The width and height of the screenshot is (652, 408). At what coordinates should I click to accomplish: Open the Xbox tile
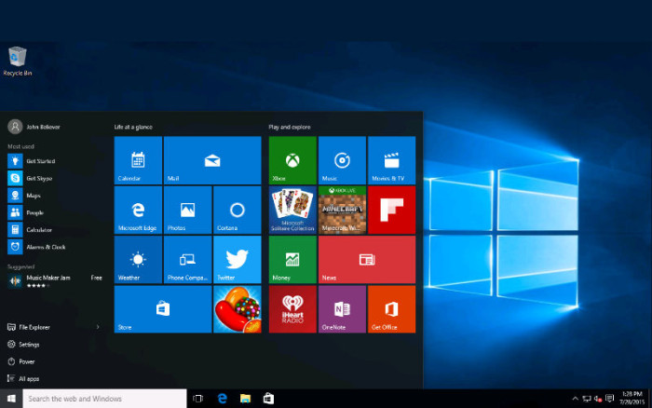tap(292, 160)
